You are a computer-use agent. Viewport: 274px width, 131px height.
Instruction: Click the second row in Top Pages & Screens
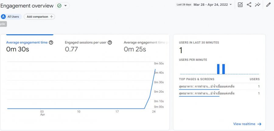(219, 93)
